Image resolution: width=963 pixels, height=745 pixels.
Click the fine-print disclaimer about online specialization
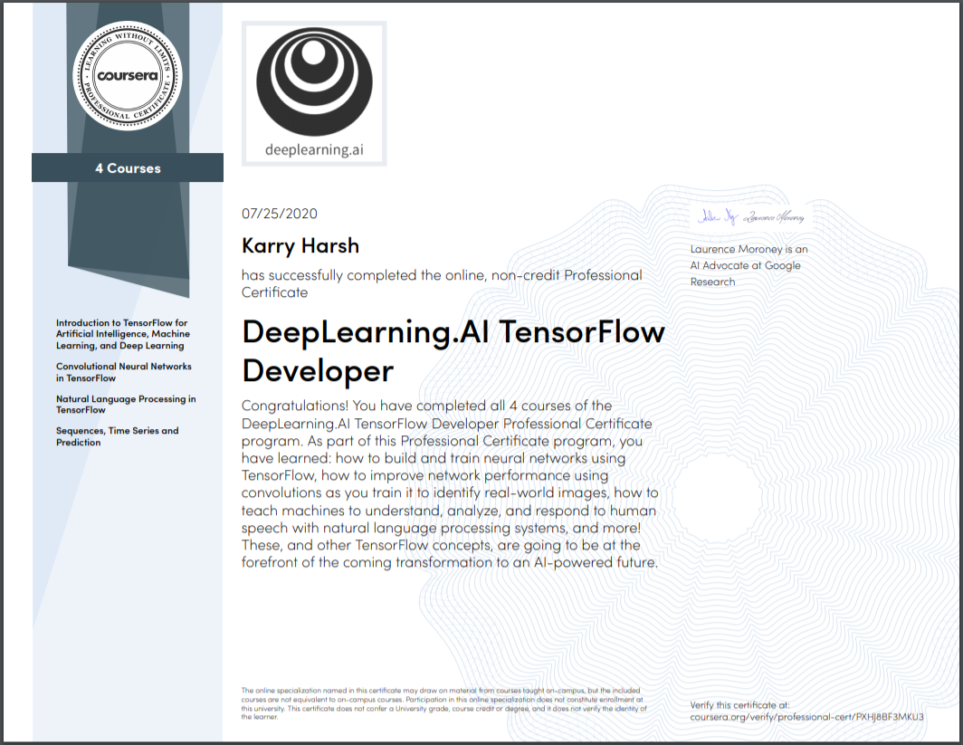(x=444, y=703)
